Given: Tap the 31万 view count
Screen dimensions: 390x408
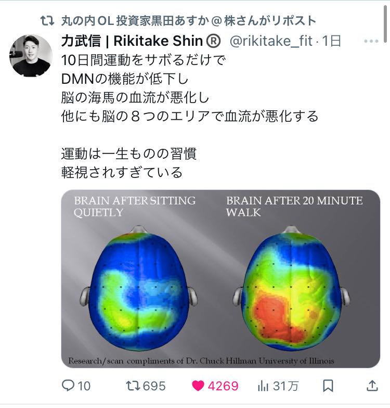Looking at the screenshot, I should click(x=285, y=386).
